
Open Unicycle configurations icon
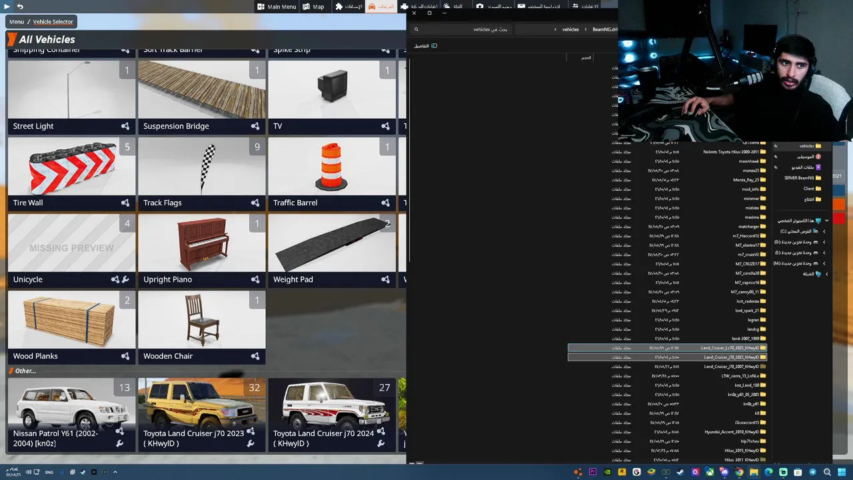tap(115, 279)
